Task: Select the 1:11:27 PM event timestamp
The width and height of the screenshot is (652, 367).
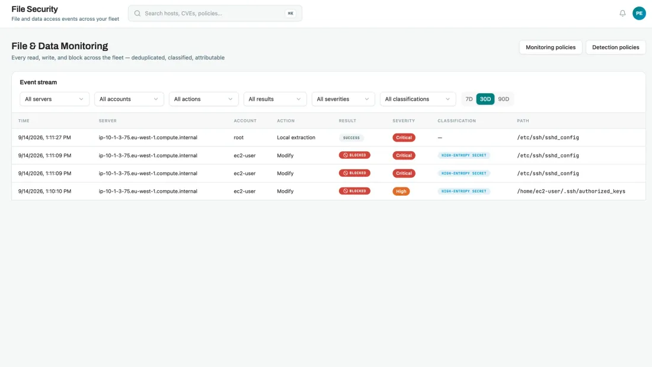Action: point(44,138)
